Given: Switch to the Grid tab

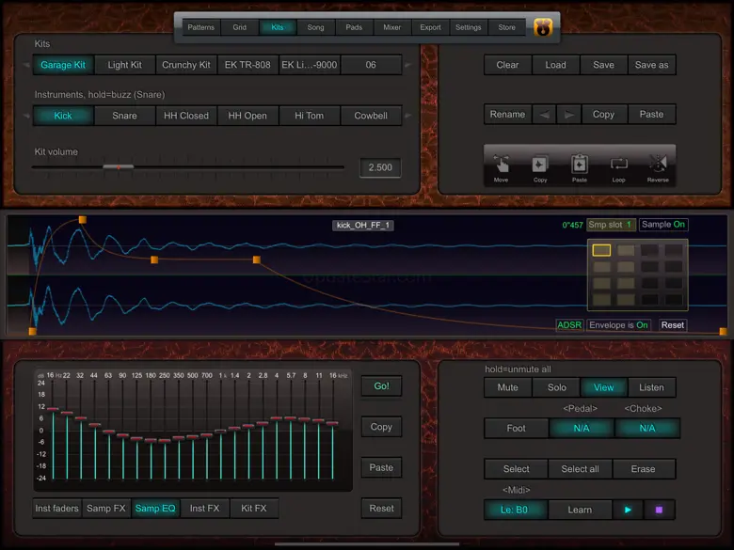Looking at the screenshot, I should pyautogui.click(x=240, y=27).
